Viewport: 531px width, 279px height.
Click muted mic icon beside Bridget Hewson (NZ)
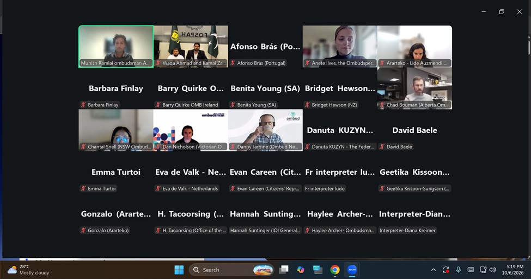(x=307, y=105)
